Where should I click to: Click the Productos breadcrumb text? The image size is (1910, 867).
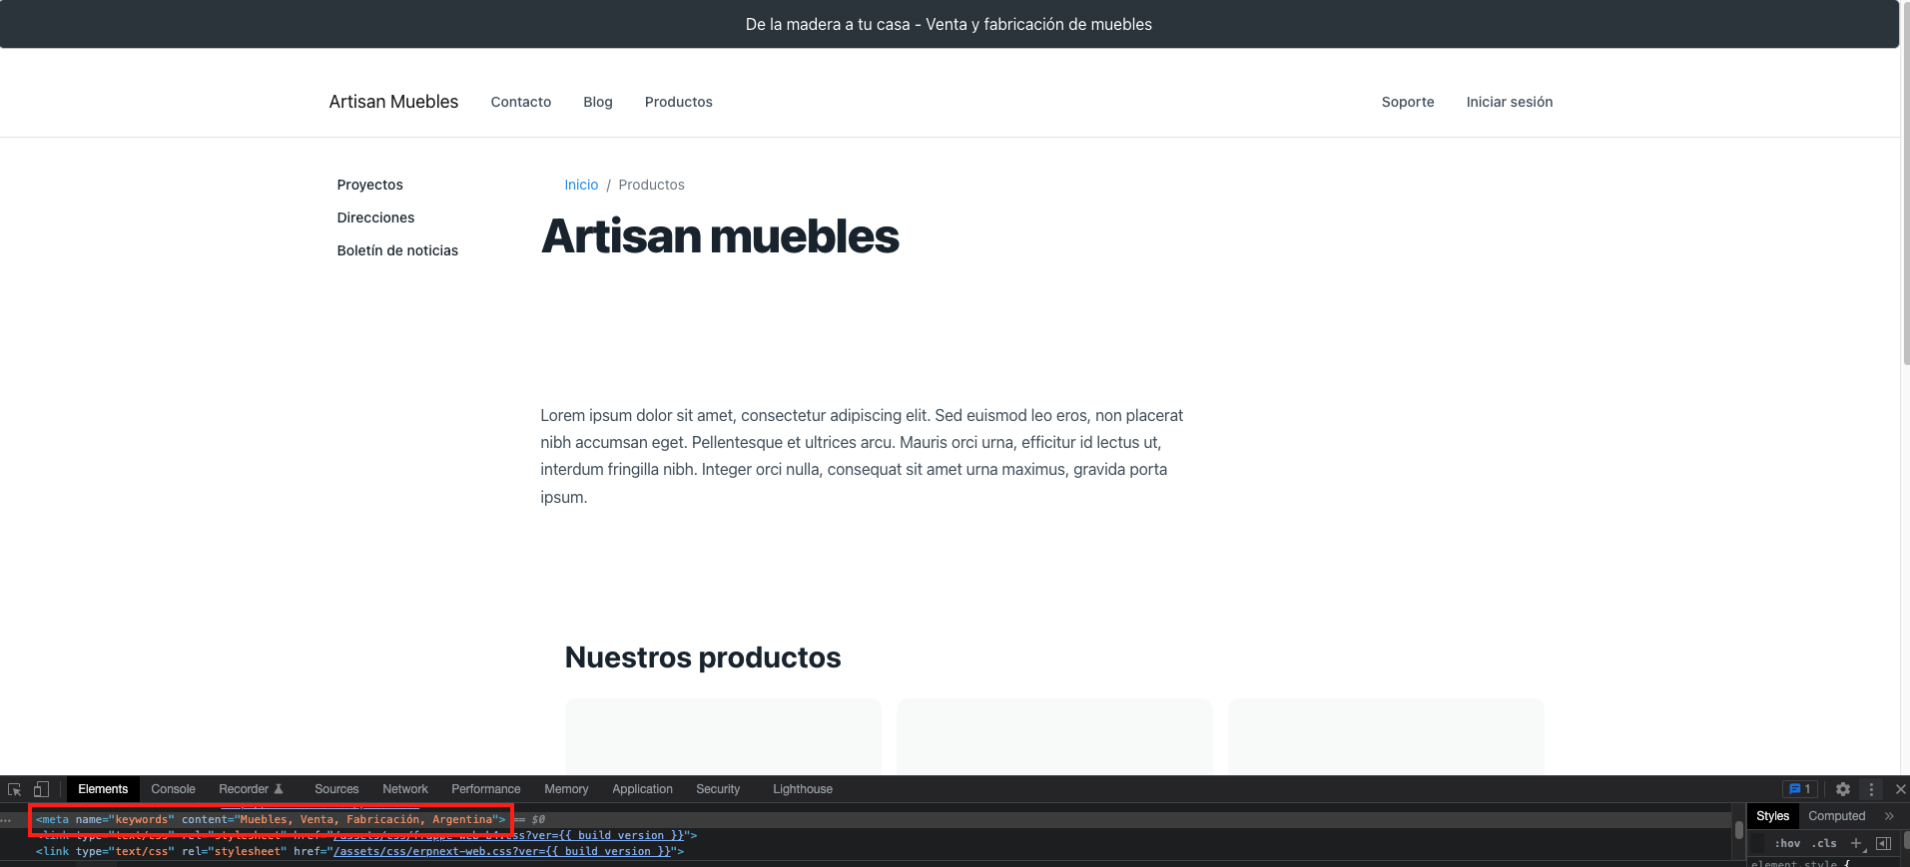[x=651, y=185]
